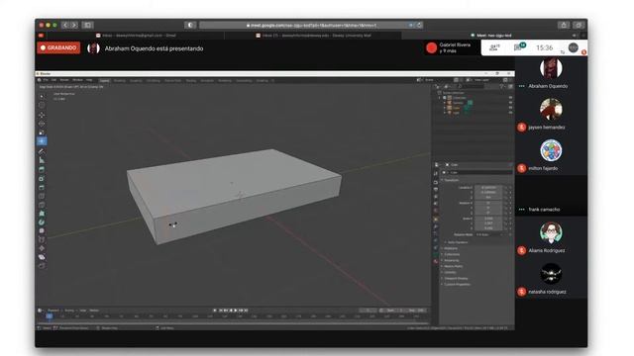Select the Smooth vertices tool
634x356 pixels.
point(42,230)
